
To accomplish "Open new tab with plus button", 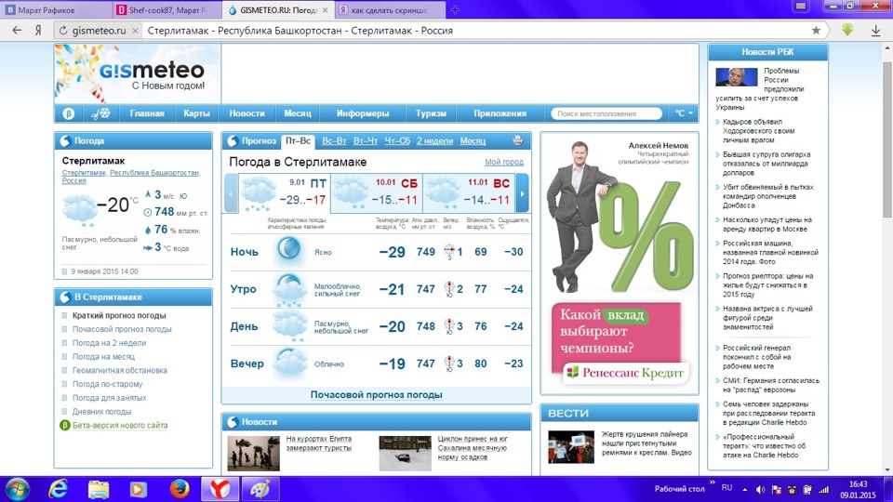I will (x=455, y=9).
